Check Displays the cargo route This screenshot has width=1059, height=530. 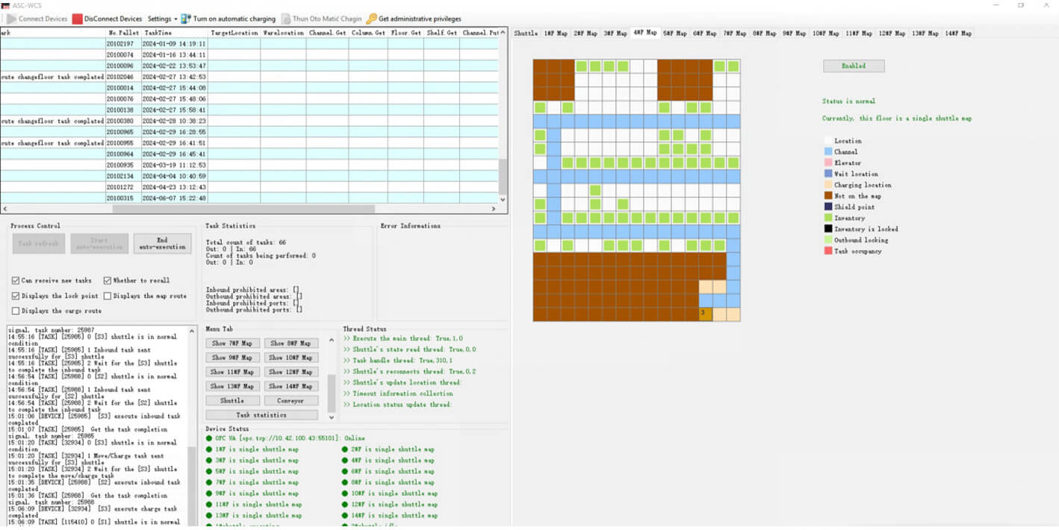pos(15,311)
